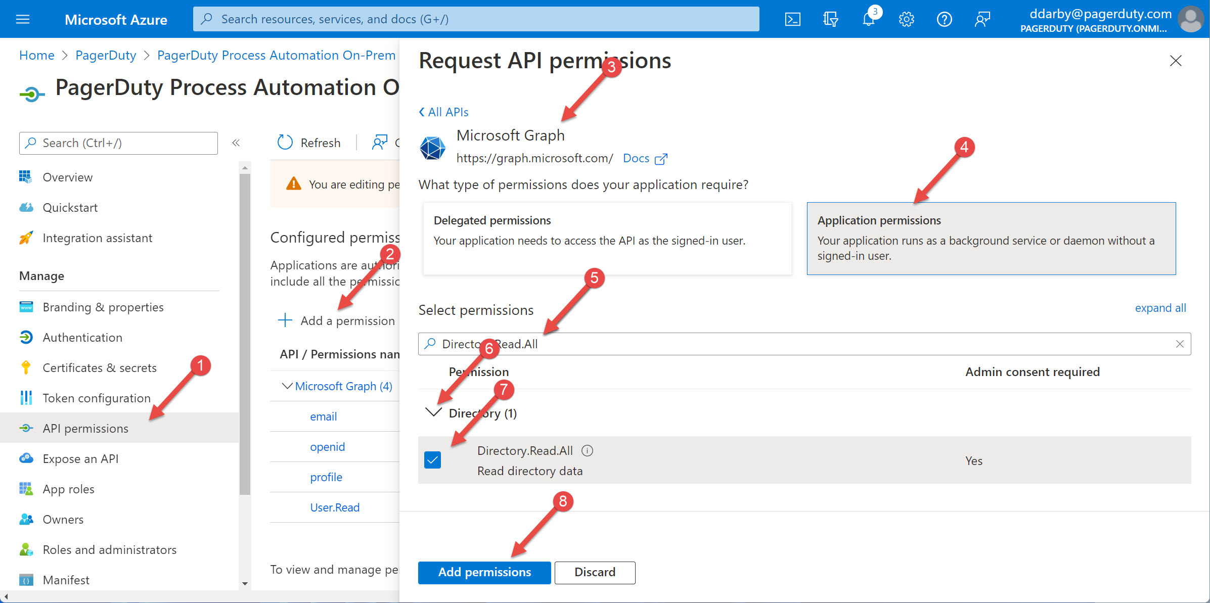The image size is (1210, 603).
Task: Click the Discard button
Action: (x=595, y=572)
